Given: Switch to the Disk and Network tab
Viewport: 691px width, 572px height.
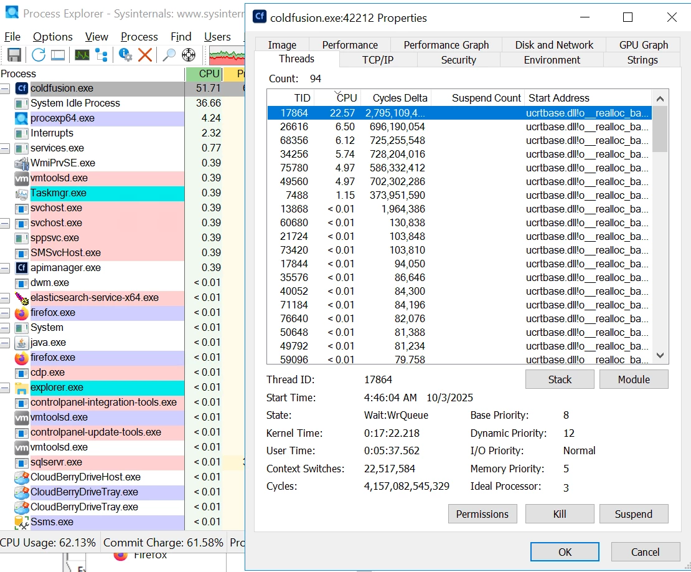Looking at the screenshot, I should pyautogui.click(x=554, y=45).
